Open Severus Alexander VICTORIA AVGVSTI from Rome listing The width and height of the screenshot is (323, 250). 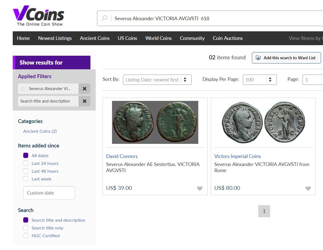click(x=262, y=167)
